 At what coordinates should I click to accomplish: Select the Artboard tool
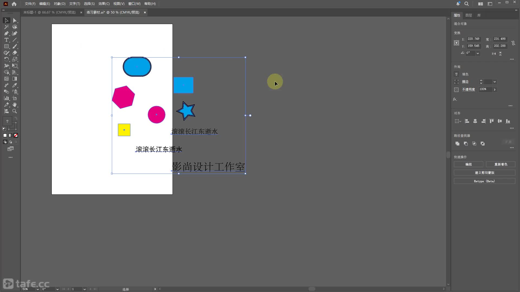point(15,98)
